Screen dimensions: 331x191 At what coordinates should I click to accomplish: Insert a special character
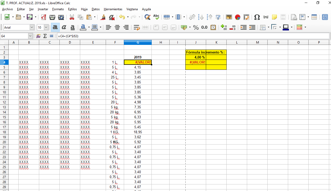click(257, 17)
